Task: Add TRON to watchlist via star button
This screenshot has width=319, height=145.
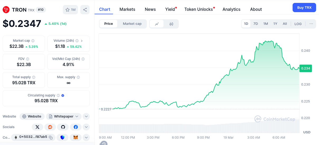Action: tap(70, 10)
